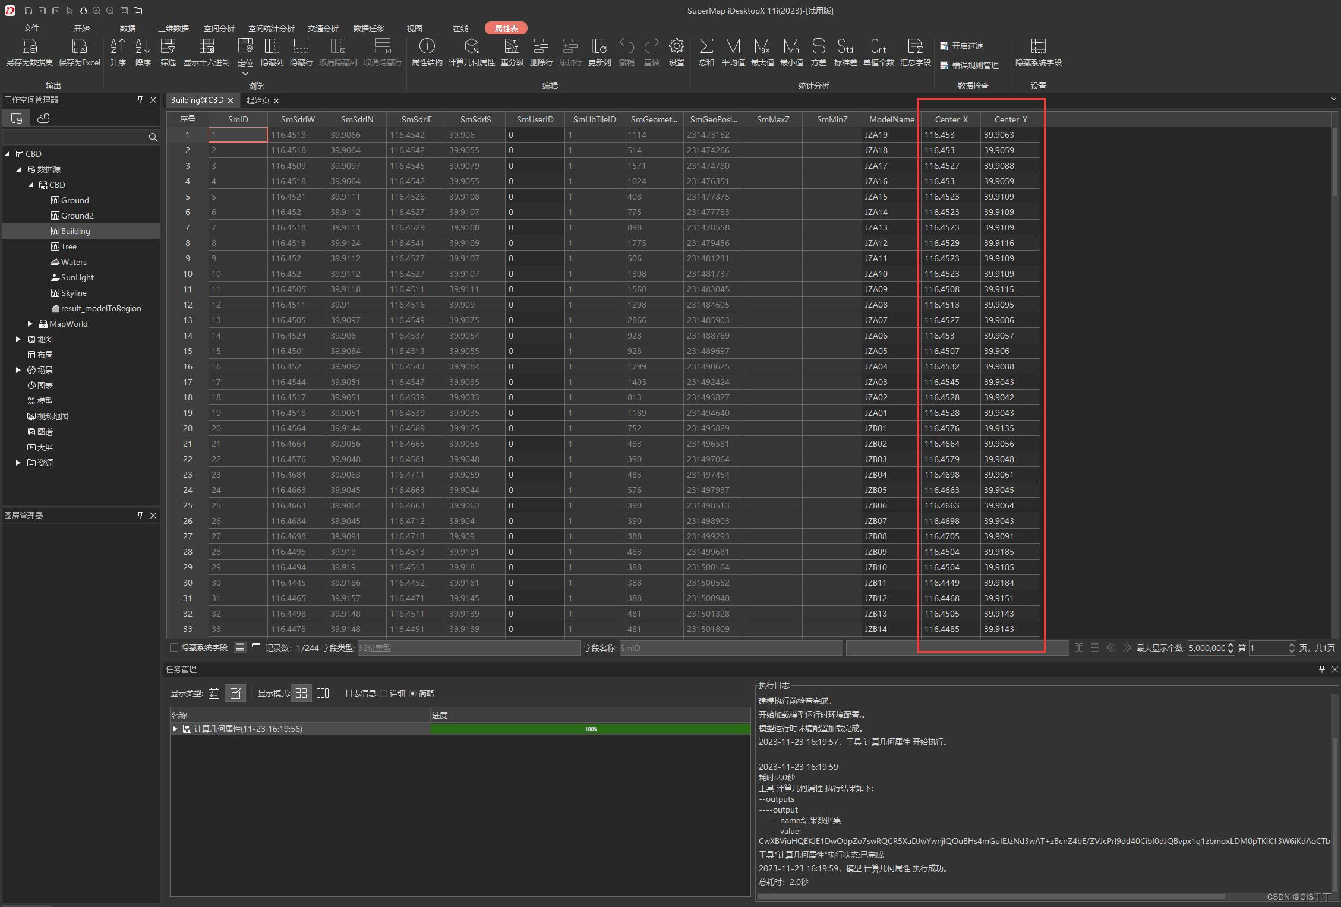Calculate 标准差 standard deviation
Viewport: 1341px width, 907px height.
coord(845,52)
